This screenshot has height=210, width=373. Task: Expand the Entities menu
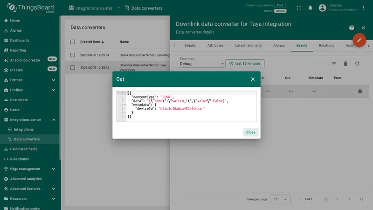tap(30, 80)
